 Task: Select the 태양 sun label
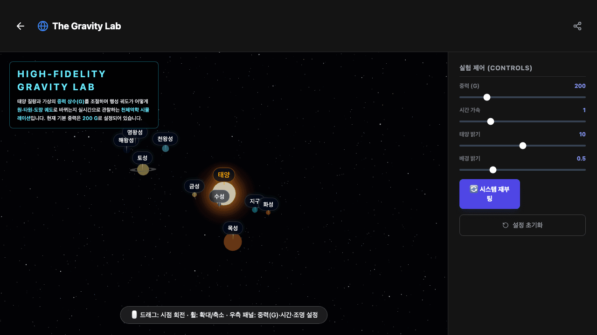pos(224,175)
